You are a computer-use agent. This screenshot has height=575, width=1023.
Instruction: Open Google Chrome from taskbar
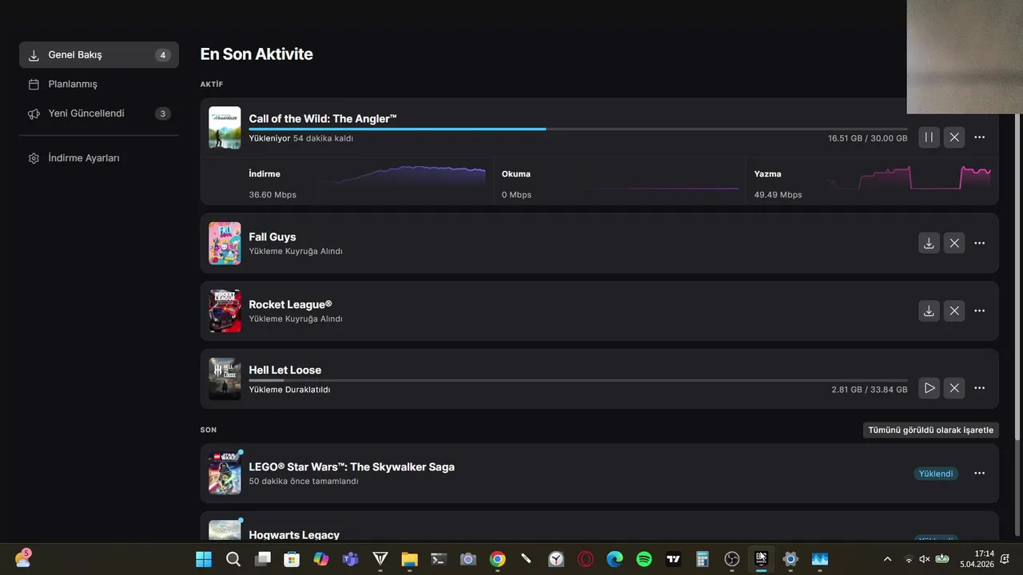(x=497, y=559)
